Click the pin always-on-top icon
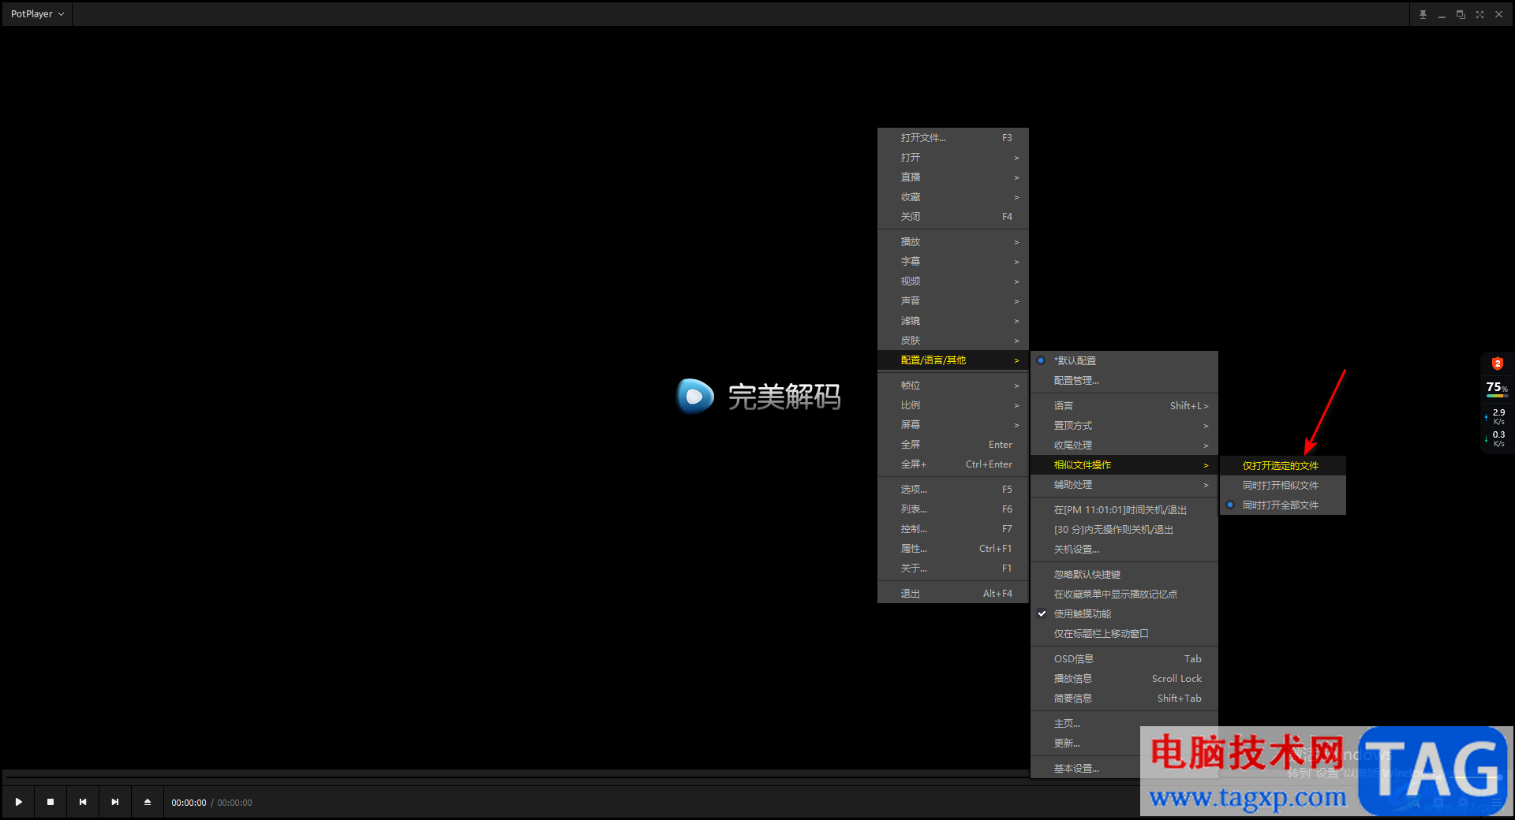 point(1423,14)
